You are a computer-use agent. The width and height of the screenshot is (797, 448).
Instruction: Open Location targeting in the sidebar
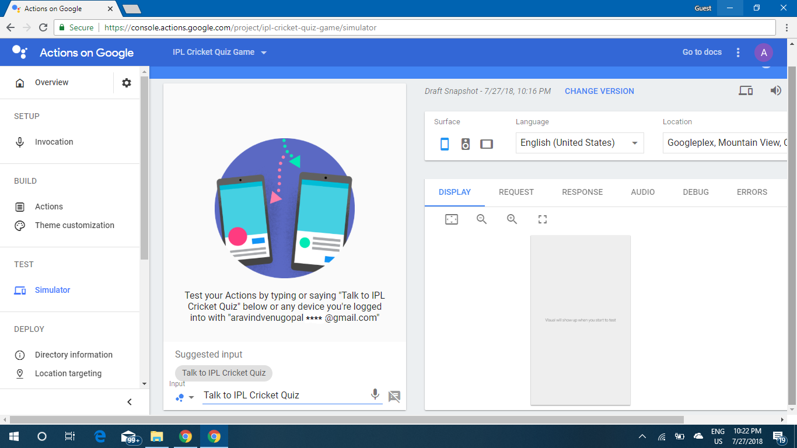click(68, 374)
